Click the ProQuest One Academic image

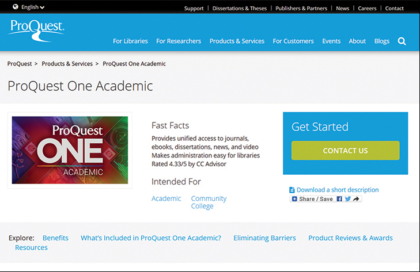(x=70, y=150)
